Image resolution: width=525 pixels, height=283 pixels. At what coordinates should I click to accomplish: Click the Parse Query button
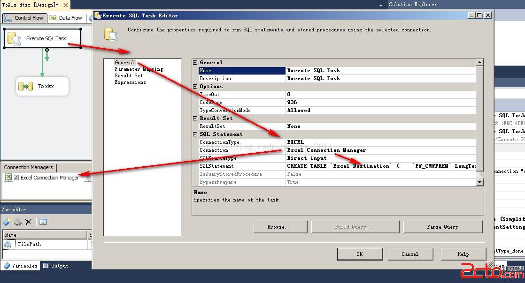pyautogui.click(x=443, y=227)
